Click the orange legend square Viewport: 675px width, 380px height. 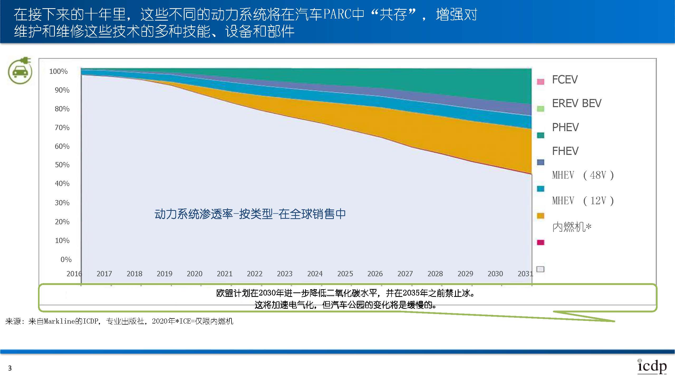point(541,216)
